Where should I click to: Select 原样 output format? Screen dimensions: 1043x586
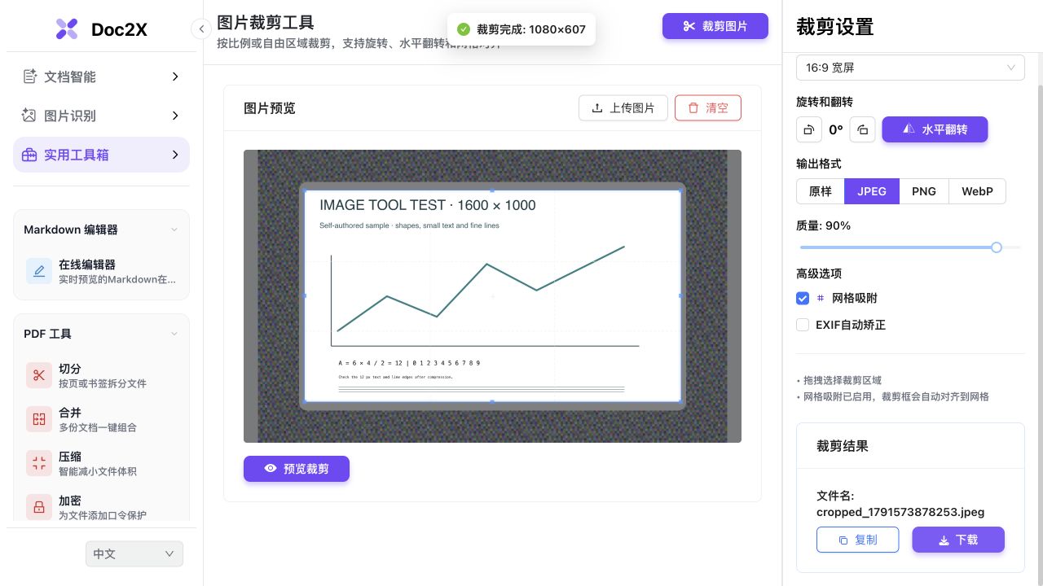pos(821,191)
